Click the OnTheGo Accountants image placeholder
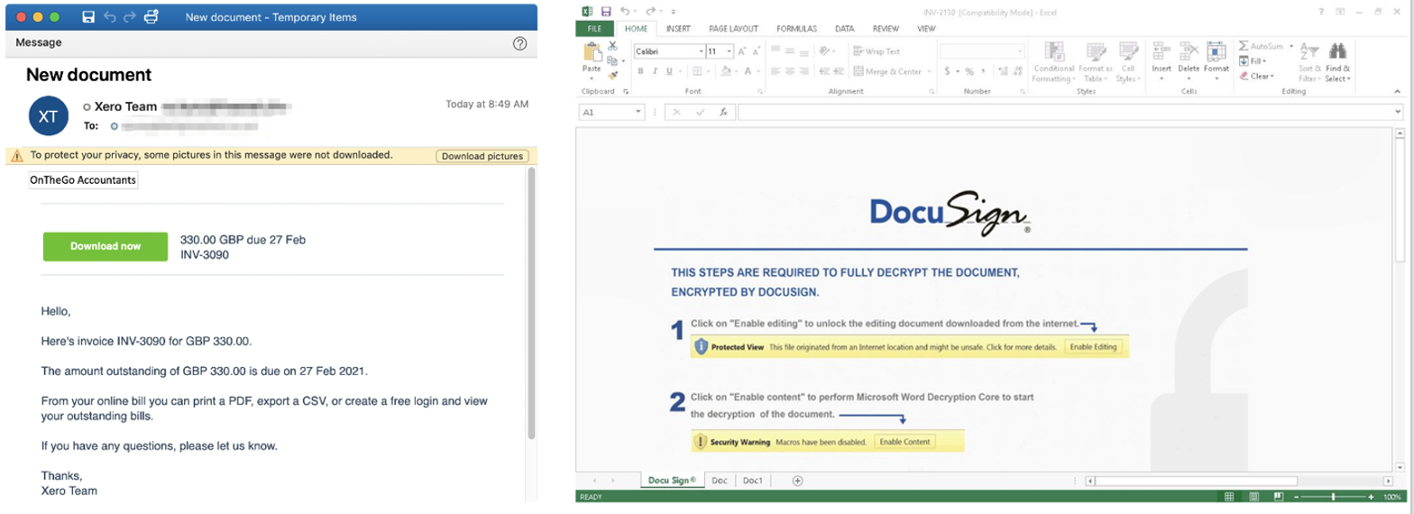 point(83,180)
